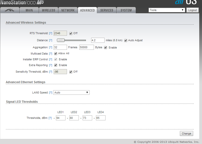Open the Ubiquiti logo tab
Image resolution: width=202 pixels, height=144 pixels.
10,10
